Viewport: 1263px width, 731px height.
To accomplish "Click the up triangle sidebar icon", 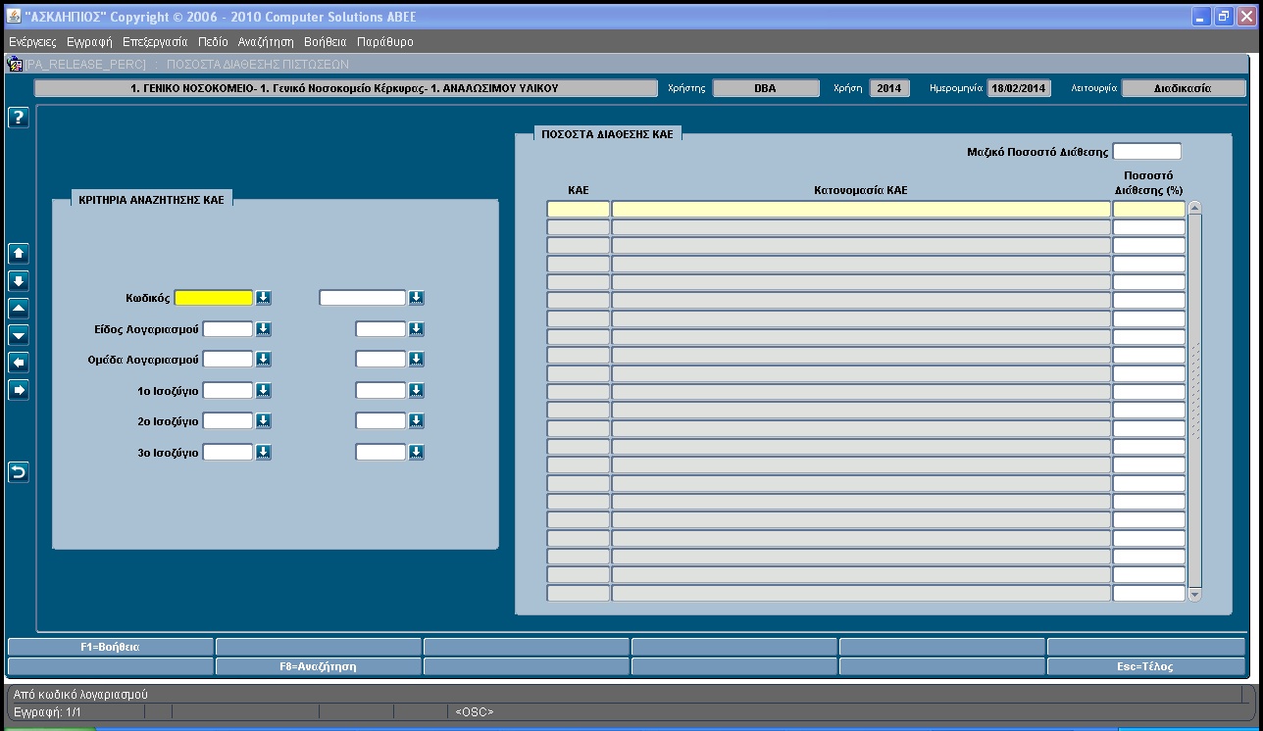I will click(18, 308).
